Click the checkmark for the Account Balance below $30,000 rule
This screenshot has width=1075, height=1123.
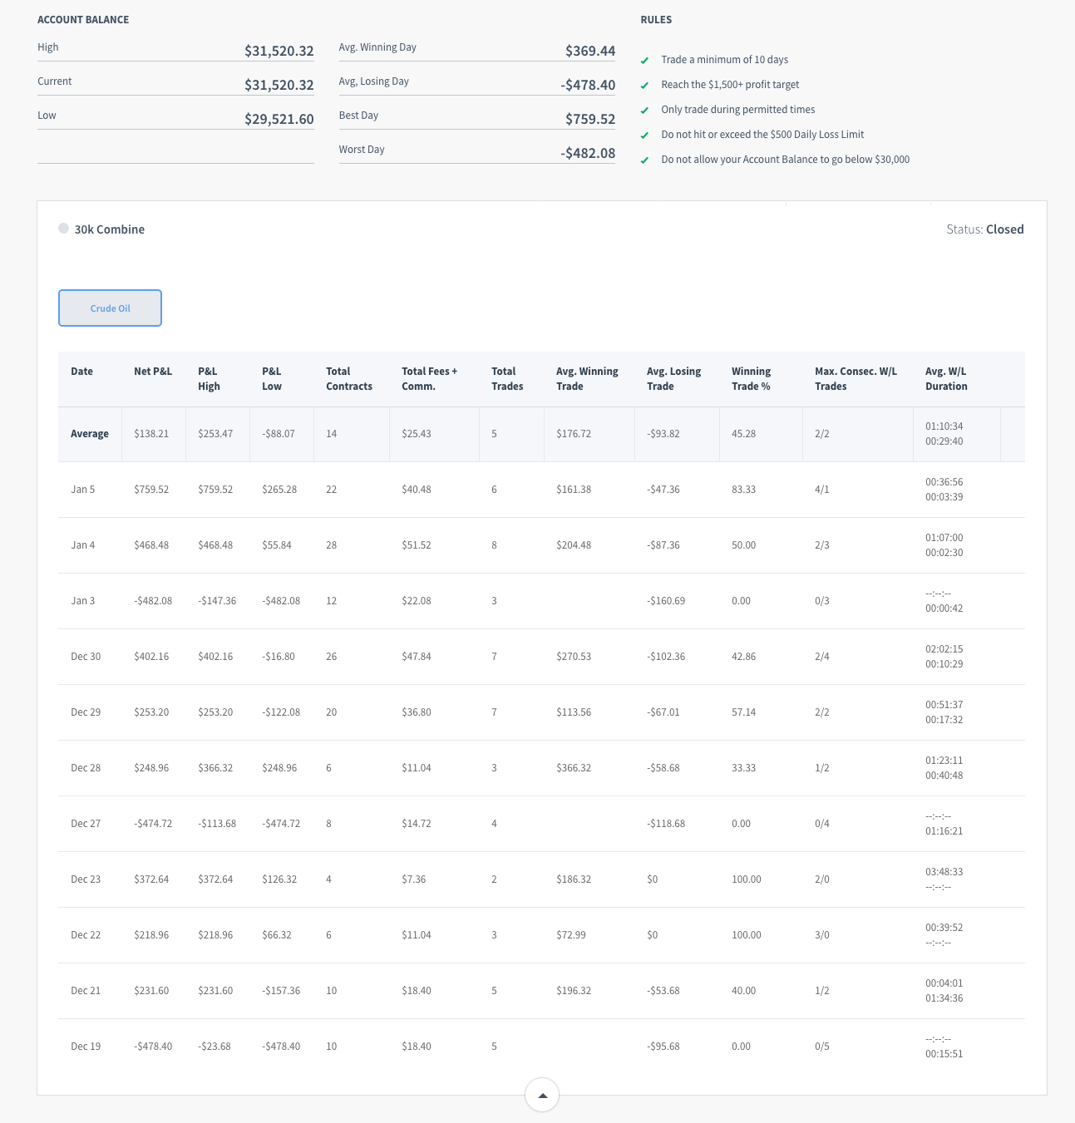pos(644,160)
